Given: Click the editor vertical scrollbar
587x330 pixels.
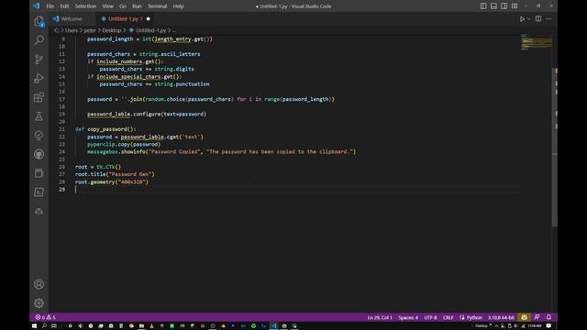Looking at the screenshot, I should (x=554, y=148).
